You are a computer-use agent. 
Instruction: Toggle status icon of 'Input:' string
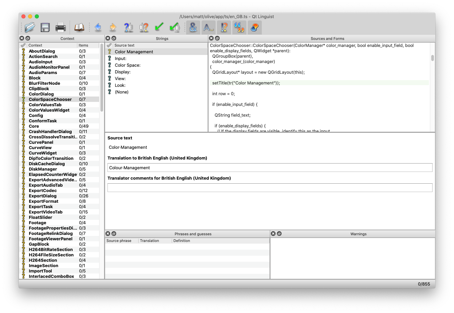(109, 58)
